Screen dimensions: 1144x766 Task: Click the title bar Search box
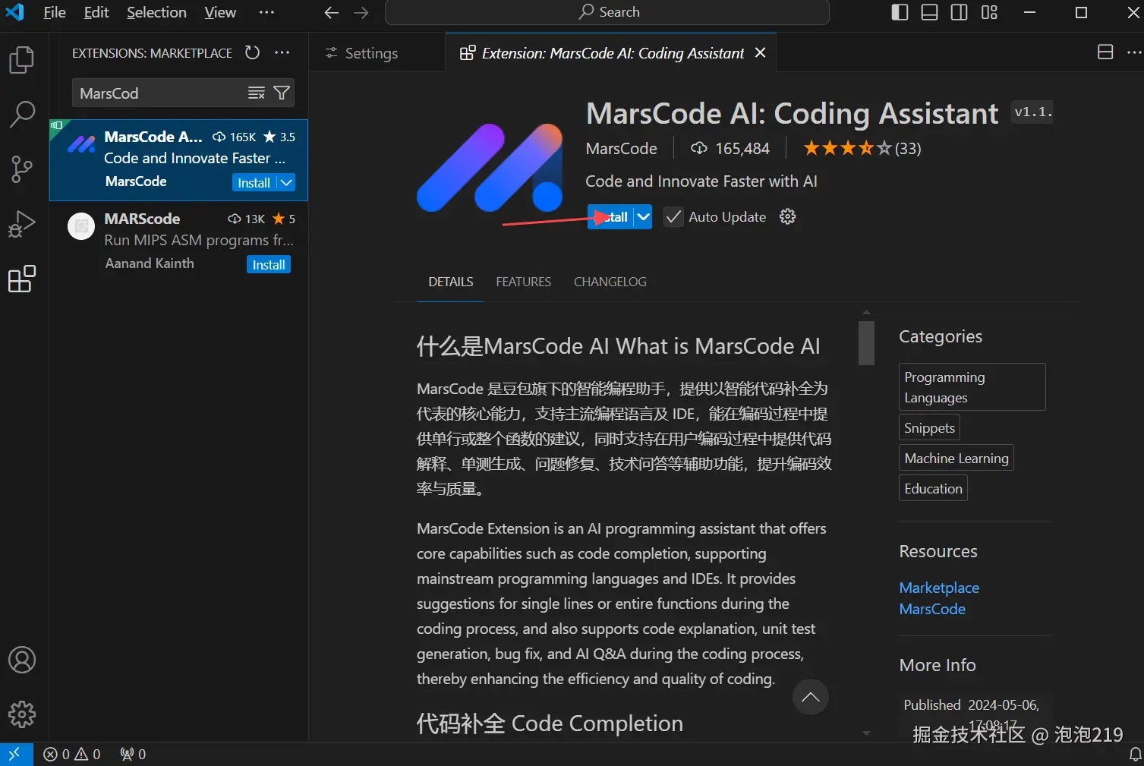click(607, 12)
